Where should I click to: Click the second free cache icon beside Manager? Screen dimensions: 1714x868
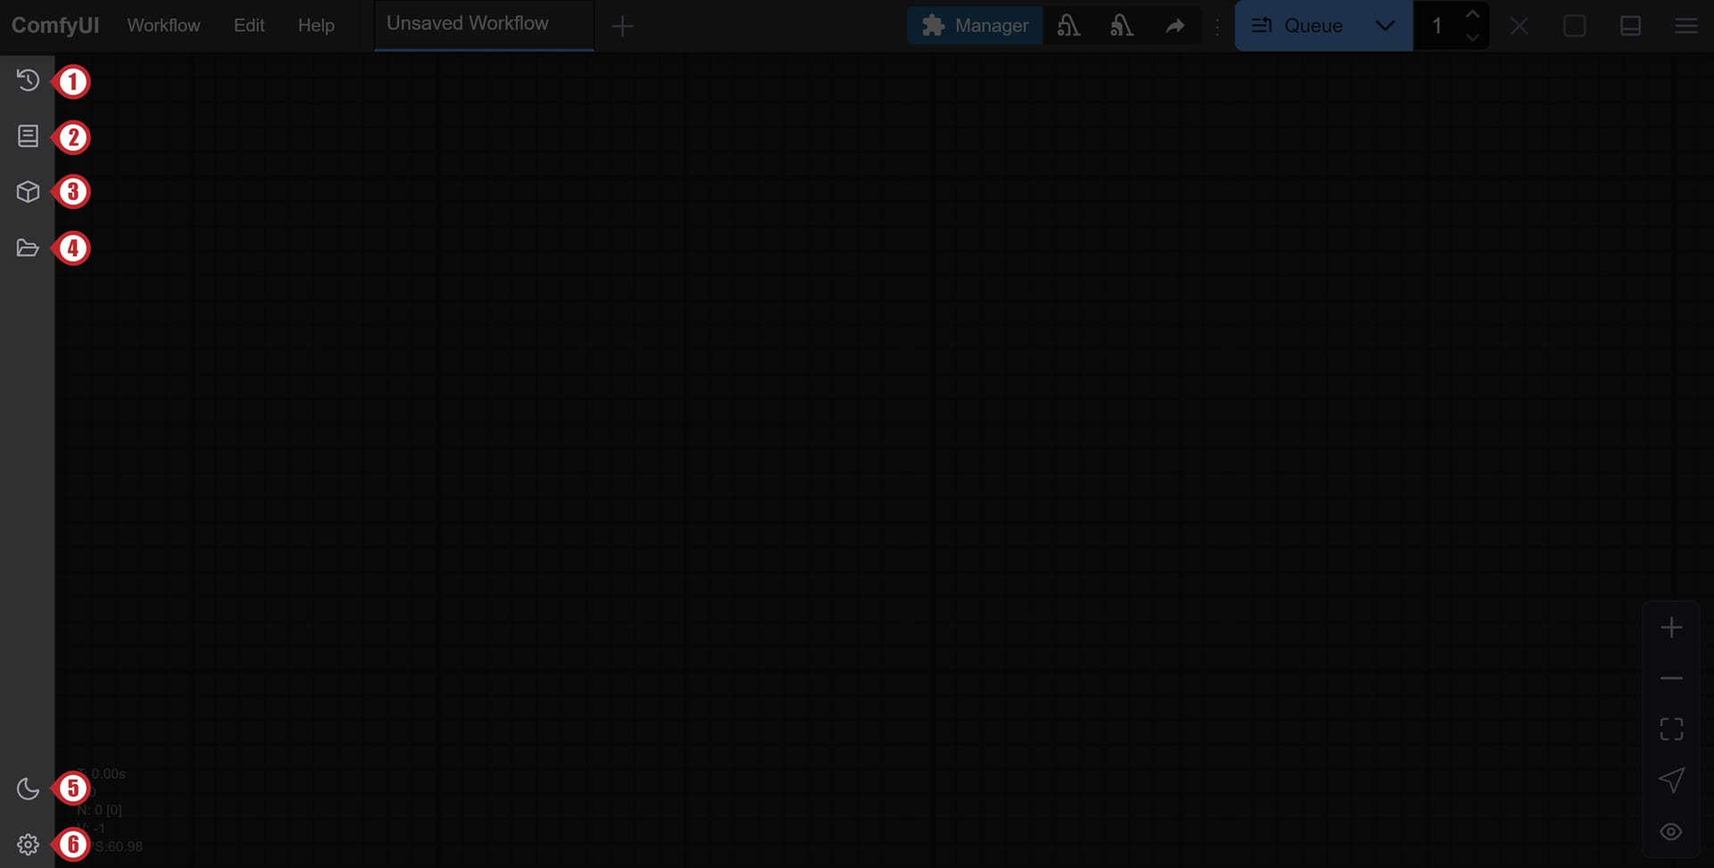point(1122,25)
